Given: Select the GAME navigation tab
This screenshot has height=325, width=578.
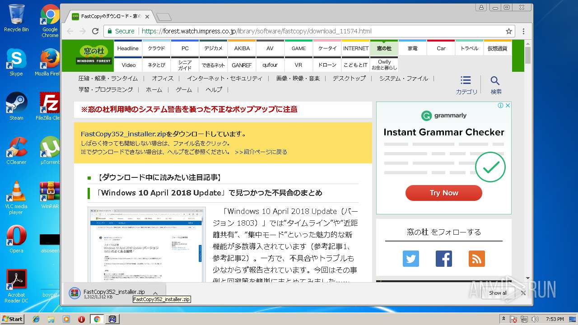Looking at the screenshot, I should pos(298,48).
